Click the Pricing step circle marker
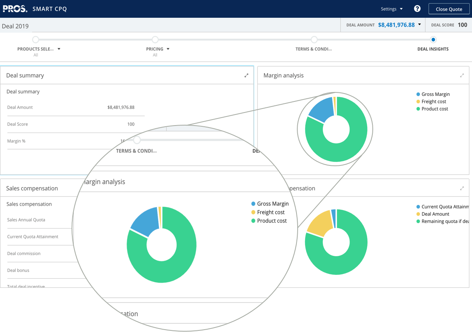The width and height of the screenshot is (472, 332). (155, 39)
